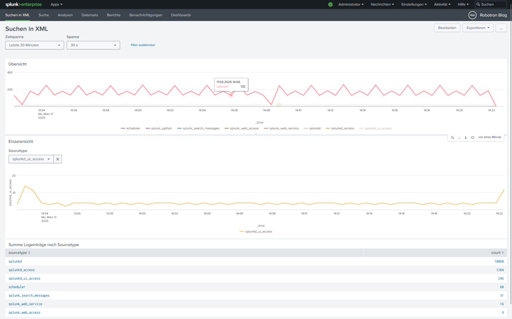Open the scheduler table row link

[x=17, y=287]
